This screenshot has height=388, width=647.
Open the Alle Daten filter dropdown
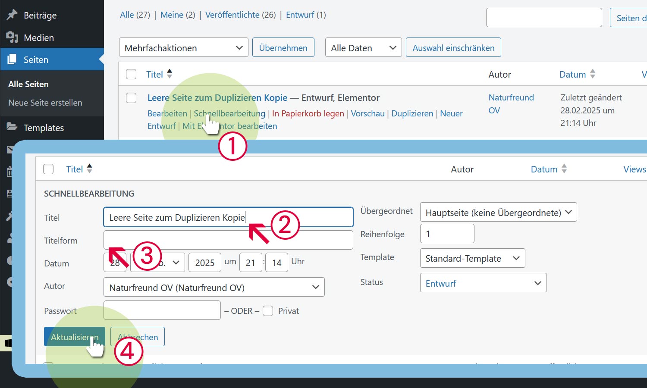[363, 47]
